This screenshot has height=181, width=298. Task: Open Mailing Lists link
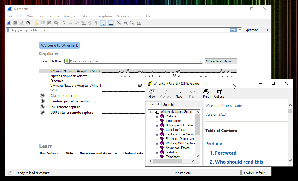(133, 153)
